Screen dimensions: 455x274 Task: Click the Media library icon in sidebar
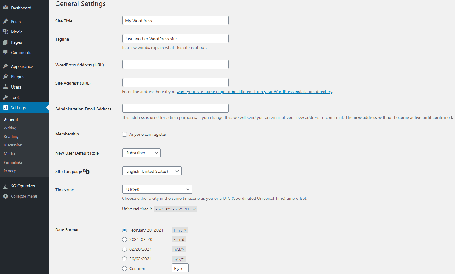pos(5,32)
